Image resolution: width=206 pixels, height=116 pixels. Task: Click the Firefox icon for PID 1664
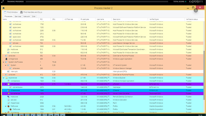(11, 109)
